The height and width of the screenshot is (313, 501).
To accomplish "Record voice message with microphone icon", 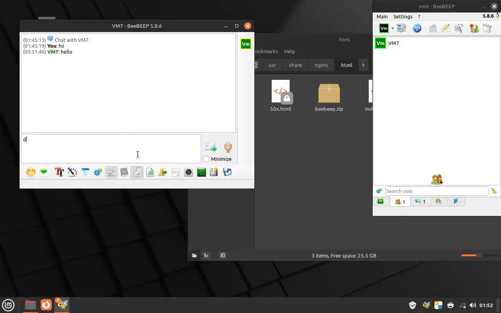I will coord(228,147).
